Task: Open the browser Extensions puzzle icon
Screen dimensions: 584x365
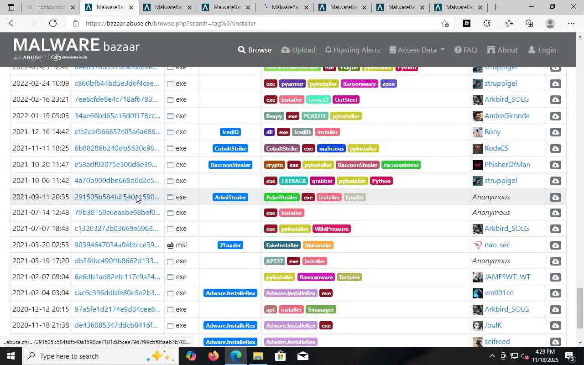Action: (x=487, y=23)
